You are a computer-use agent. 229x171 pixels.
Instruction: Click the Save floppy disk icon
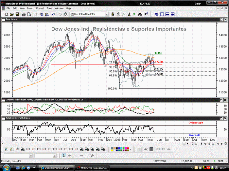click(x=17, y=14)
